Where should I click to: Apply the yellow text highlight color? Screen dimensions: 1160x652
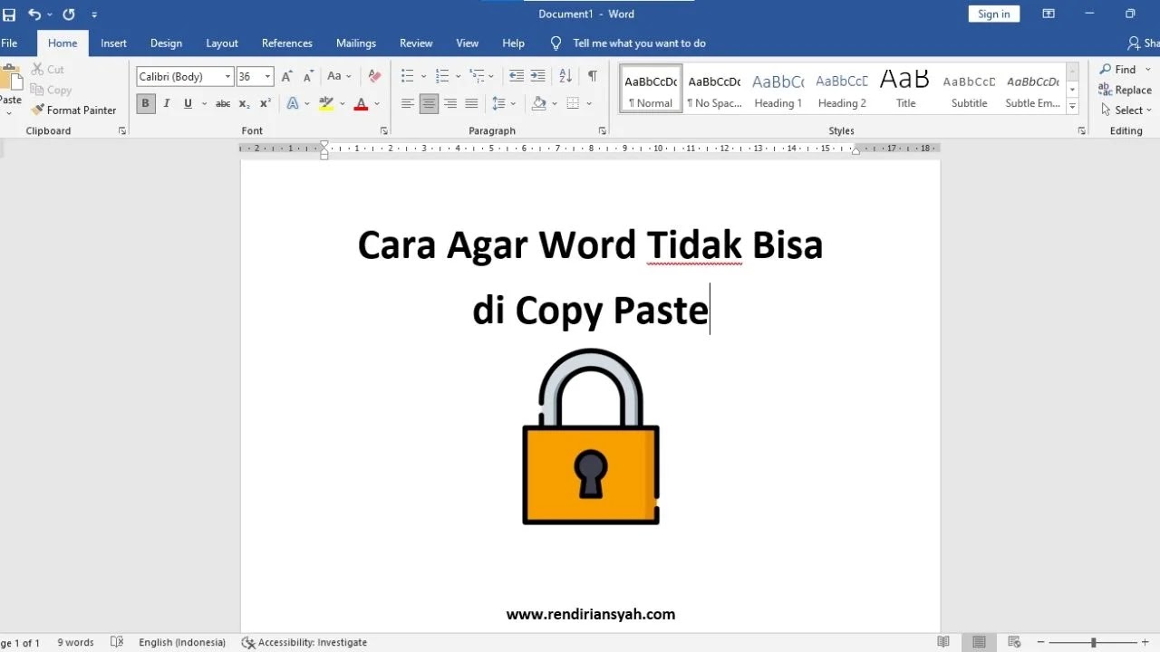click(326, 103)
